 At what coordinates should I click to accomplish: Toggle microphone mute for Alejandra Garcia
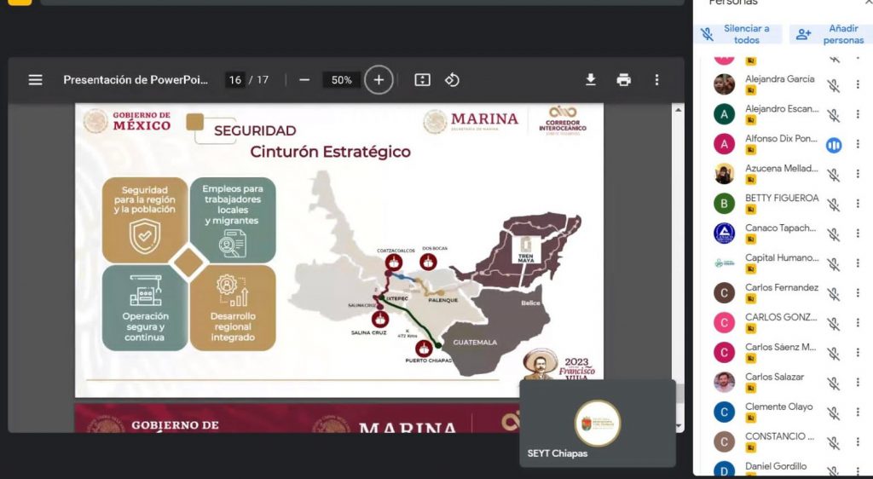point(833,85)
